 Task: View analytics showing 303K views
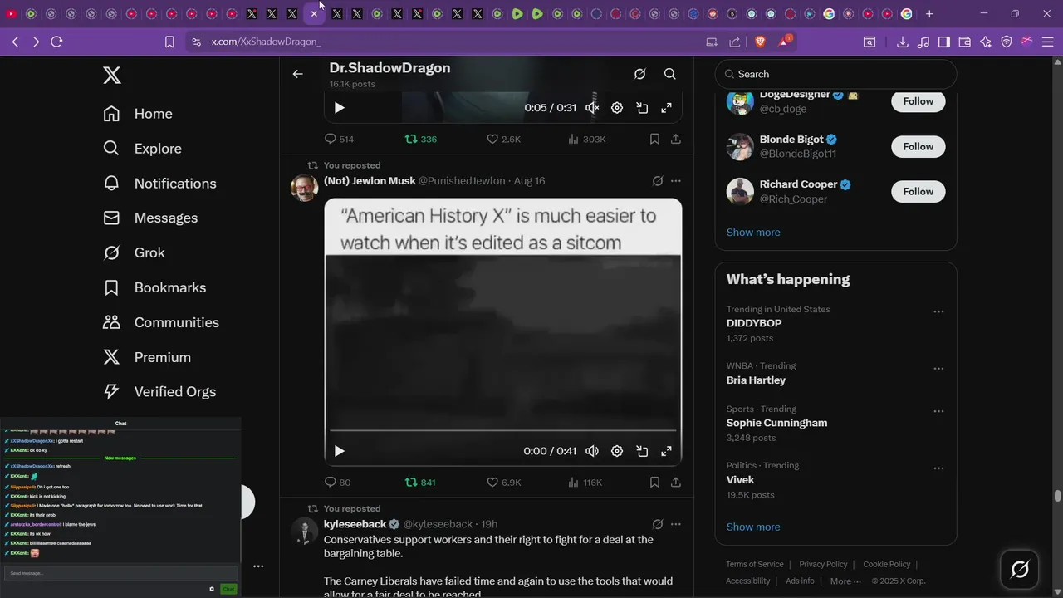pyautogui.click(x=586, y=139)
